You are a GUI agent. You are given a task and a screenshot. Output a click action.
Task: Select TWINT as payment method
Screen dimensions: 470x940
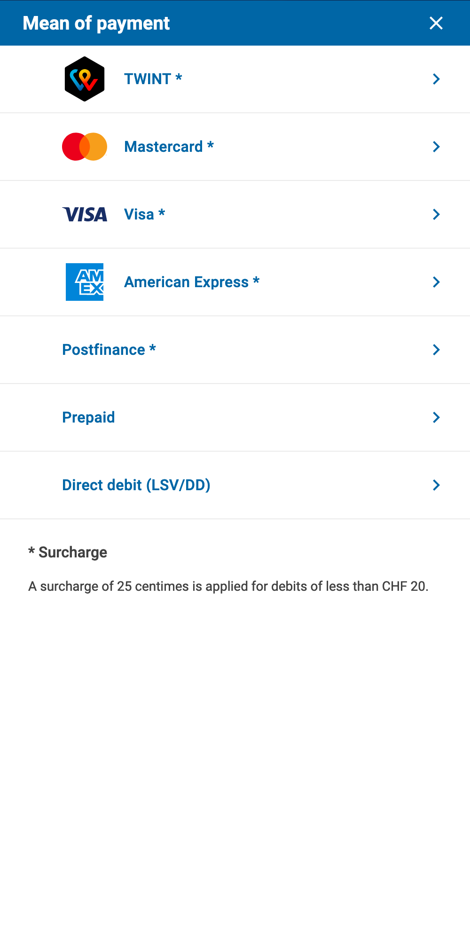pos(153,79)
